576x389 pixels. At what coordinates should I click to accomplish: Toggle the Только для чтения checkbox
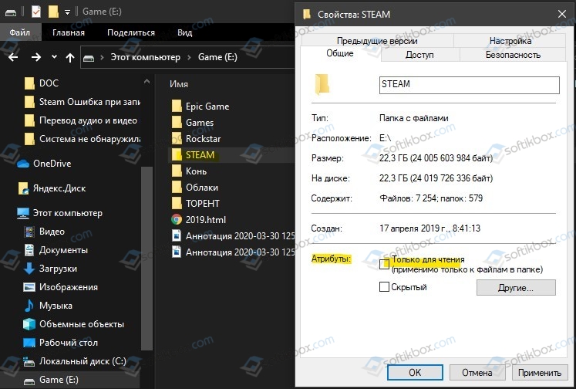point(384,264)
